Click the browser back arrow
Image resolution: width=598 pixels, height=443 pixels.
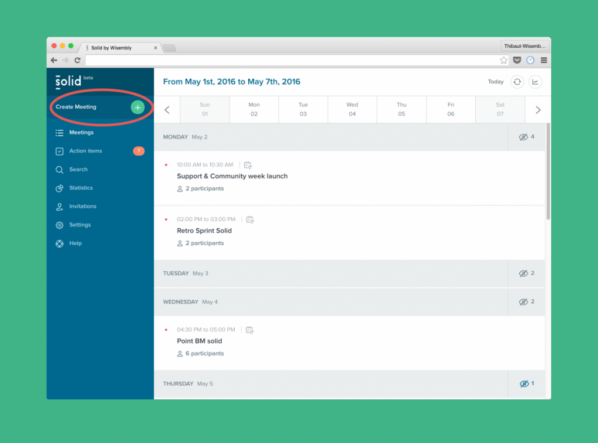[54, 60]
